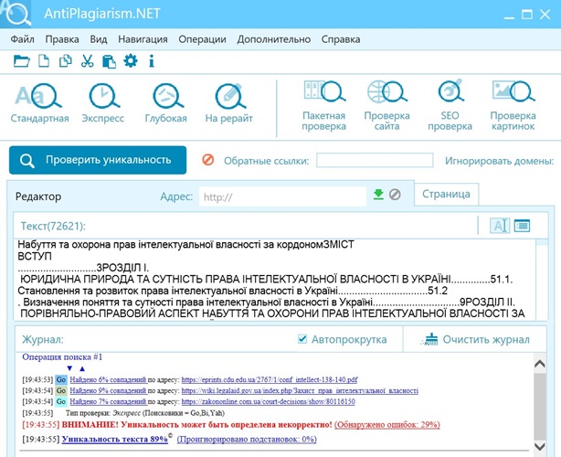The image size is (561, 457).
Task: Open the zakononline.com.ua court decision link
Action: coord(269,402)
